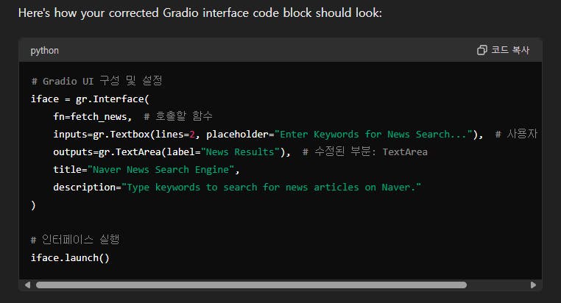Viewport: 561px width, 303px height.
Task: Click the code line 'iface.launch()'
Action: [x=70, y=257]
